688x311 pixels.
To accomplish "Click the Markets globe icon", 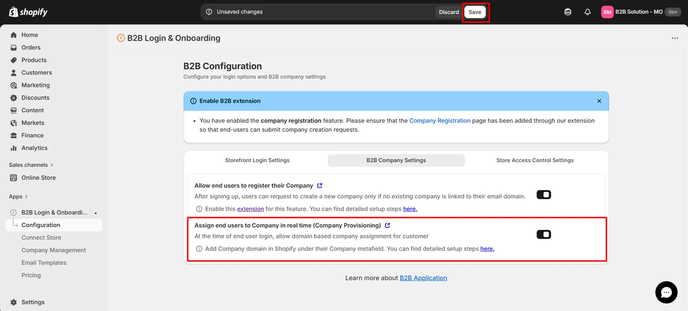I will (14, 123).
